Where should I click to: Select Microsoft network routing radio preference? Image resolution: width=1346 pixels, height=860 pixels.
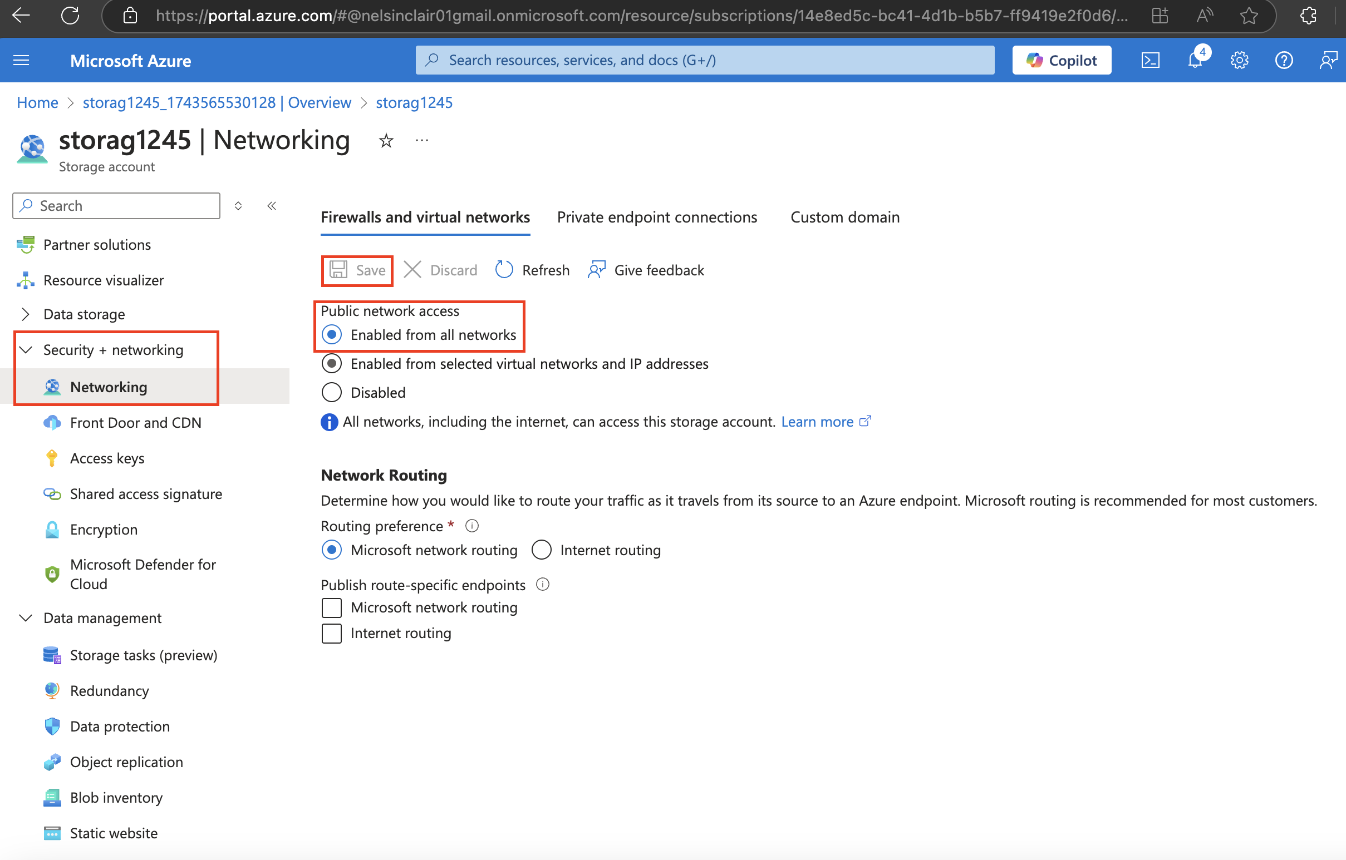[x=332, y=550]
